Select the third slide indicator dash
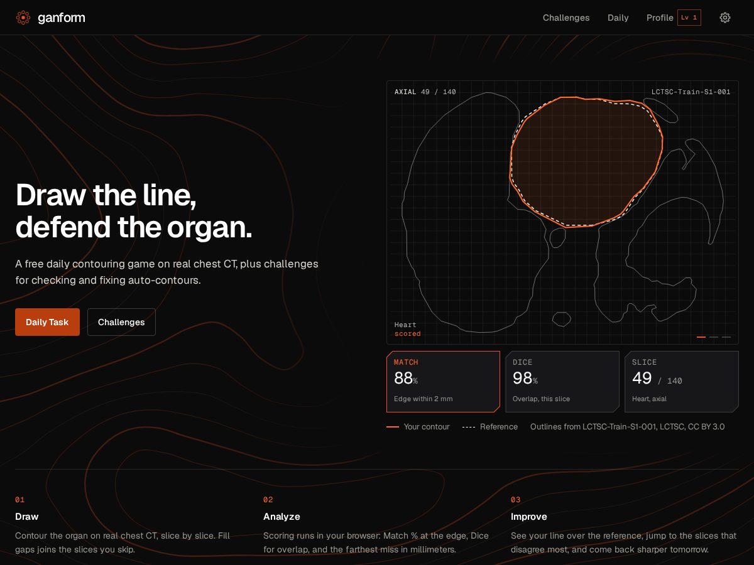 (x=726, y=337)
